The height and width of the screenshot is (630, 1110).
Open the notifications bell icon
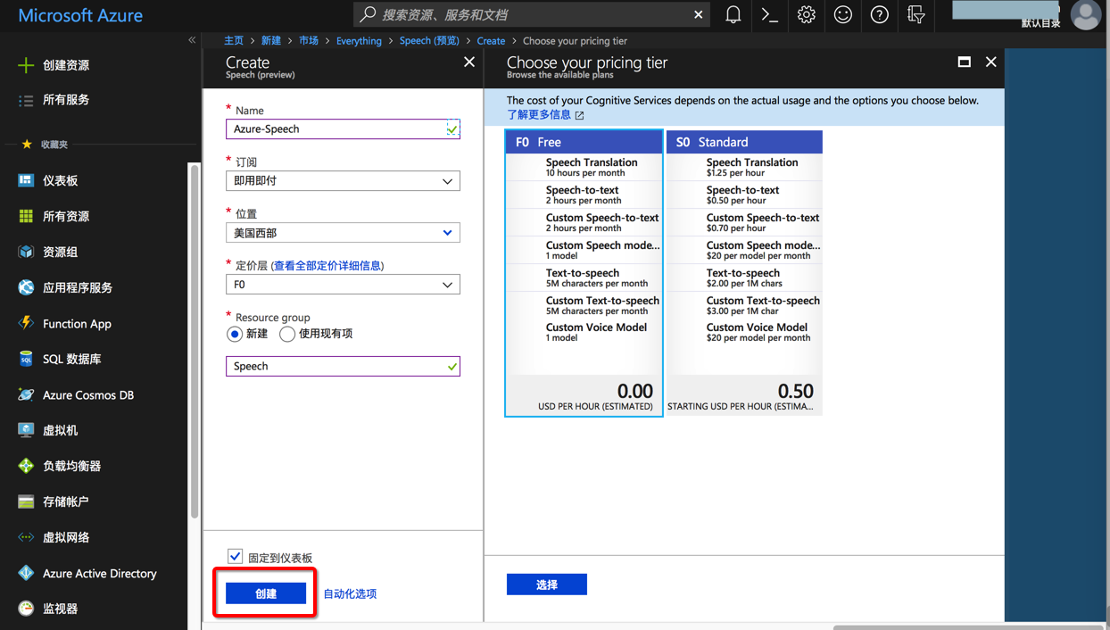pos(733,15)
